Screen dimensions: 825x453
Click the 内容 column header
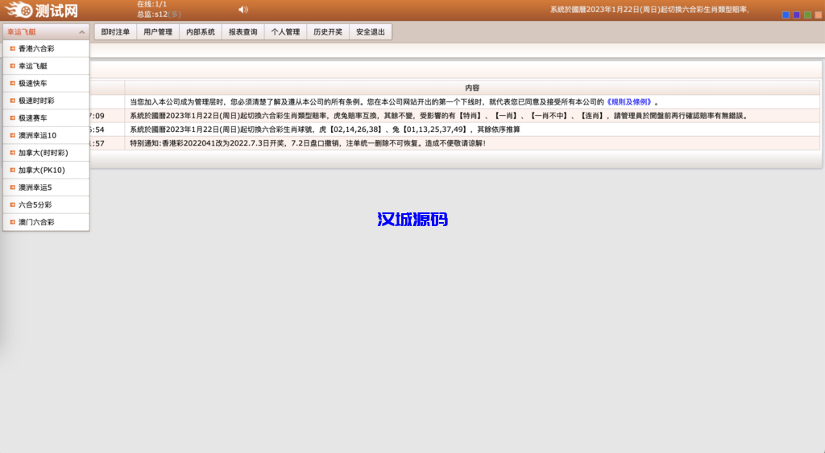[x=472, y=88]
